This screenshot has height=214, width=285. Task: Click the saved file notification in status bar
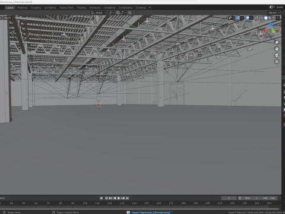(149, 212)
